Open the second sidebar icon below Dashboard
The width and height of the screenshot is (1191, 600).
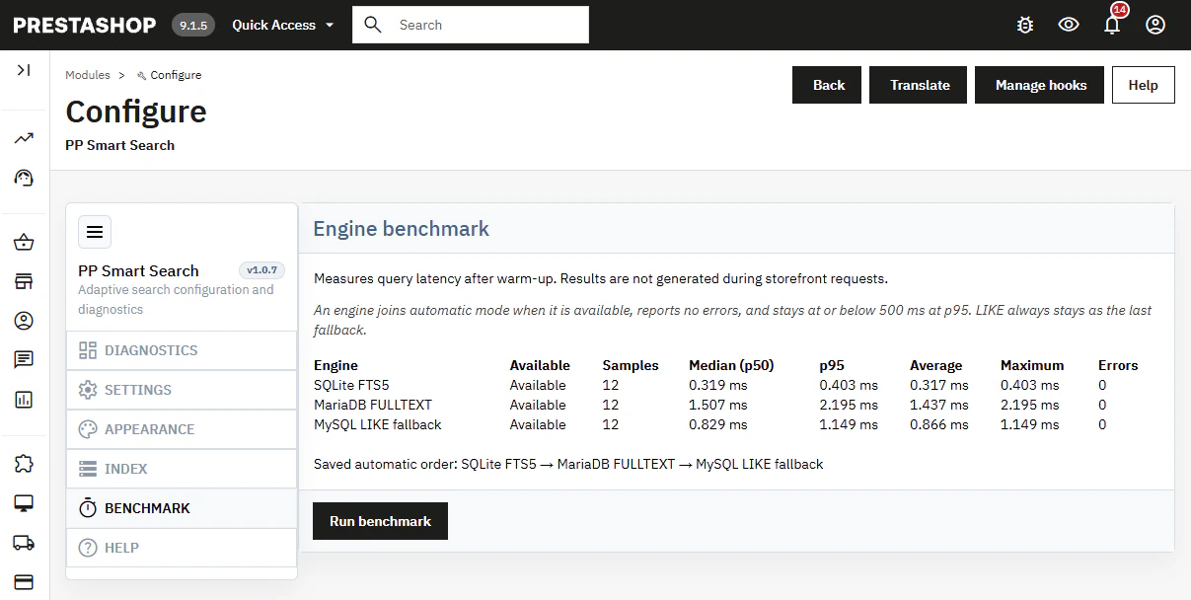(x=24, y=178)
